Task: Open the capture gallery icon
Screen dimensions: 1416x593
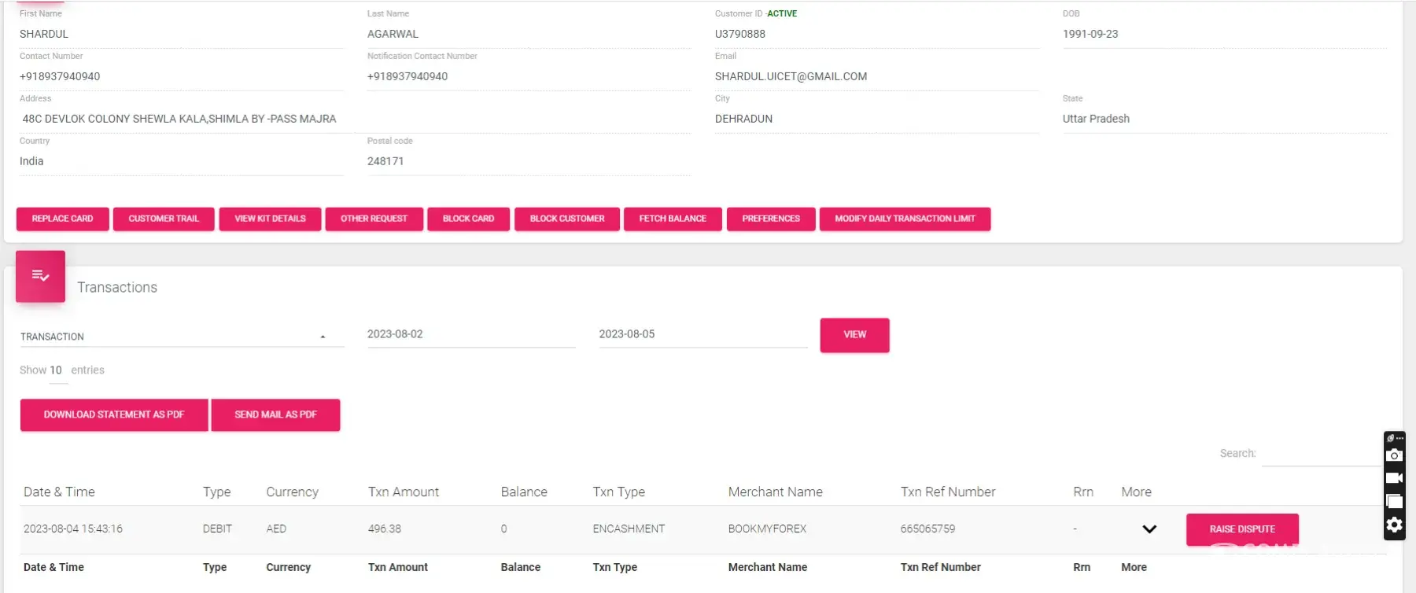Action: (1394, 502)
